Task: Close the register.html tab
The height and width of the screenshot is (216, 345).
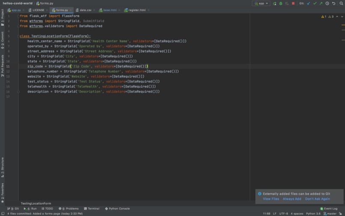Action: click(x=149, y=10)
